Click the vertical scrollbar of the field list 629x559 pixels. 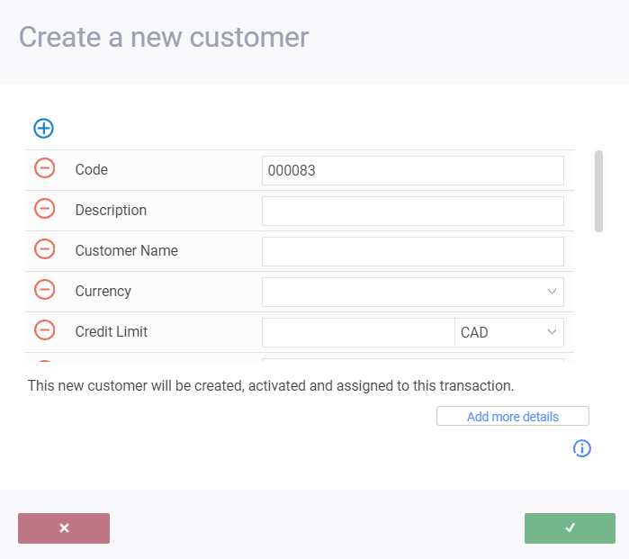point(598,191)
